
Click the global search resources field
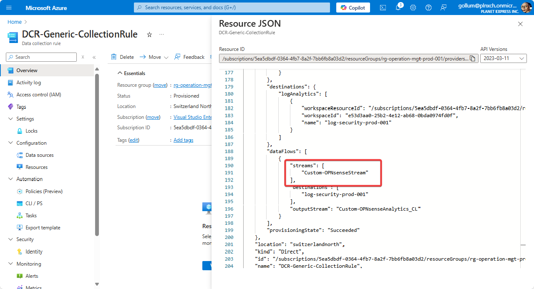232,7
